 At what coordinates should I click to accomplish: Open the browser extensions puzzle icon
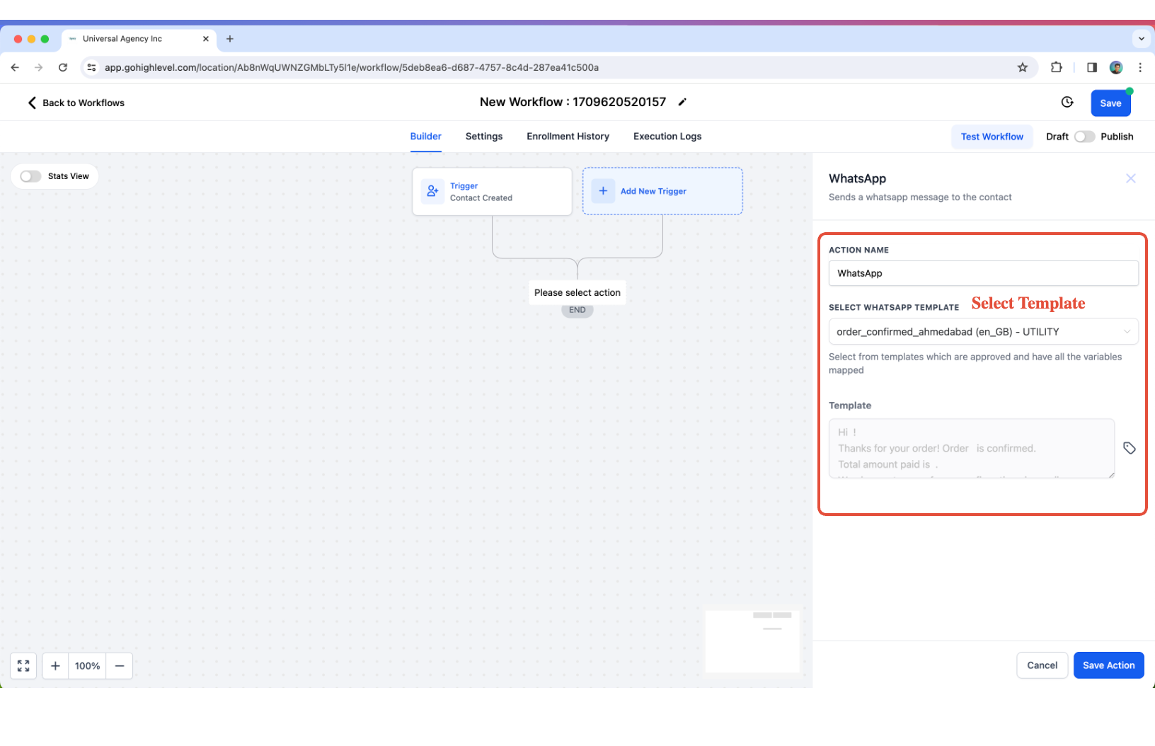point(1057,67)
